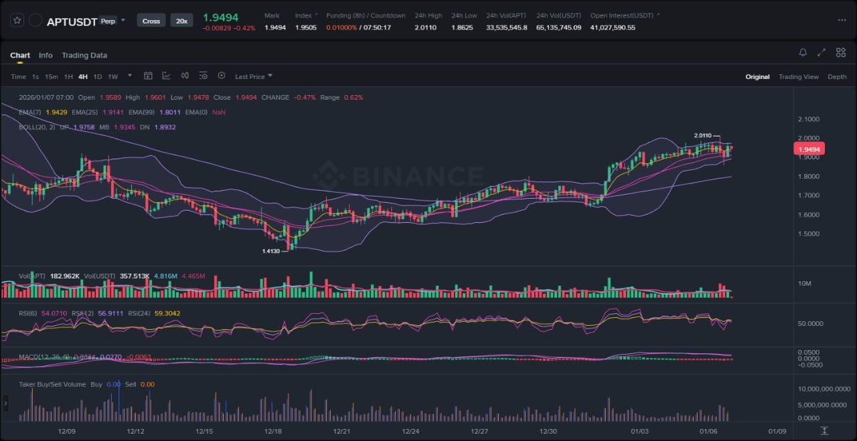Open the candlestick chart style icon
857x441 pixels.
coord(185,76)
